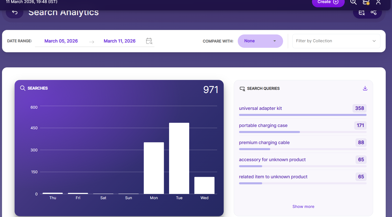Open the user profile icon

coord(378,2)
